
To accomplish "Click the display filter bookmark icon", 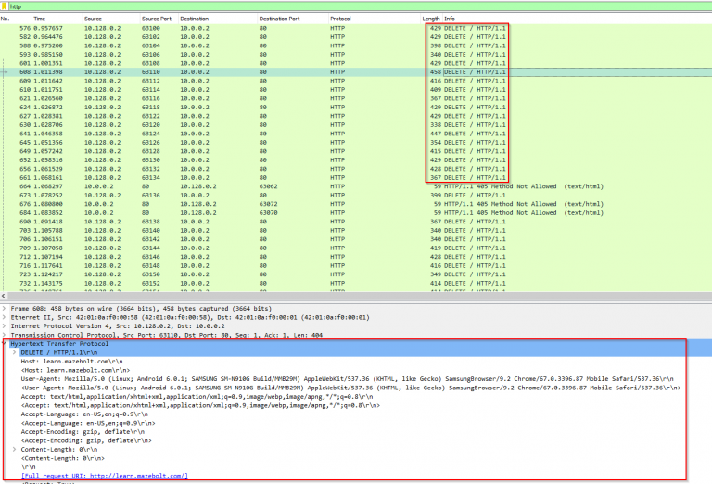I will 6,6.
